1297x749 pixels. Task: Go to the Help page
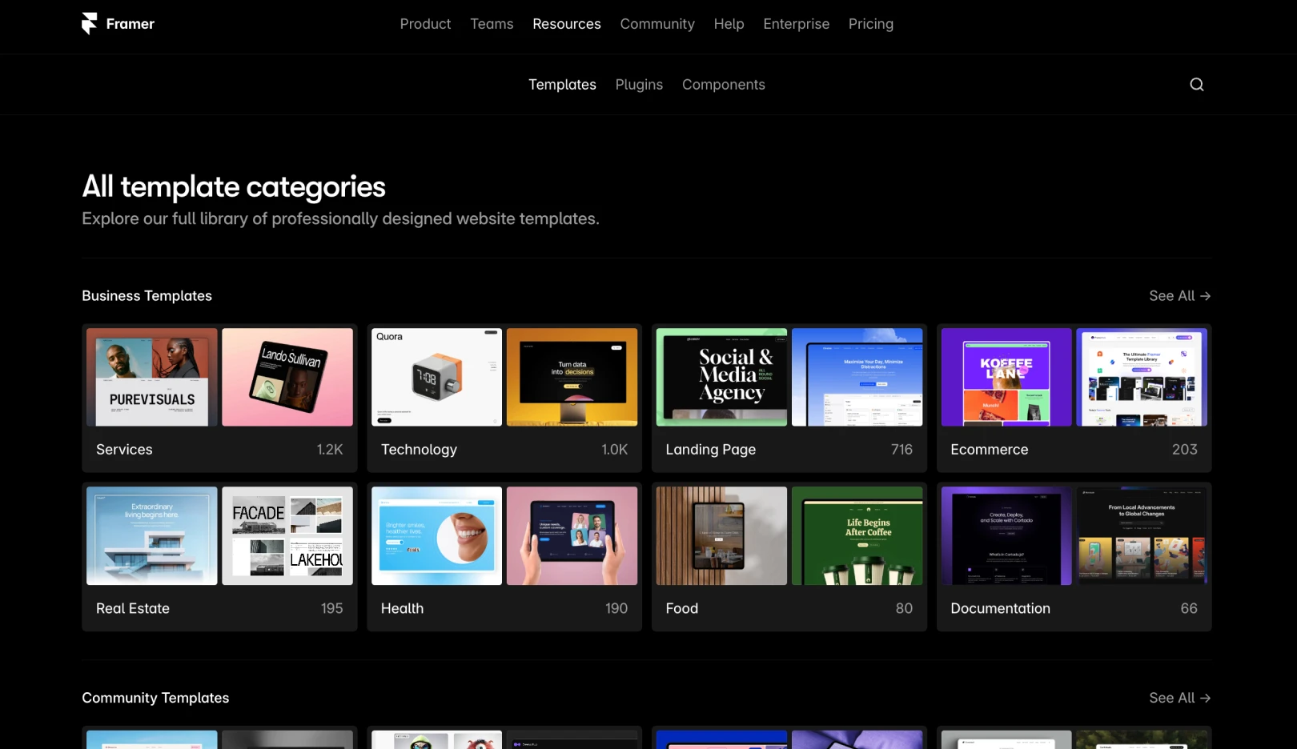[729, 24]
